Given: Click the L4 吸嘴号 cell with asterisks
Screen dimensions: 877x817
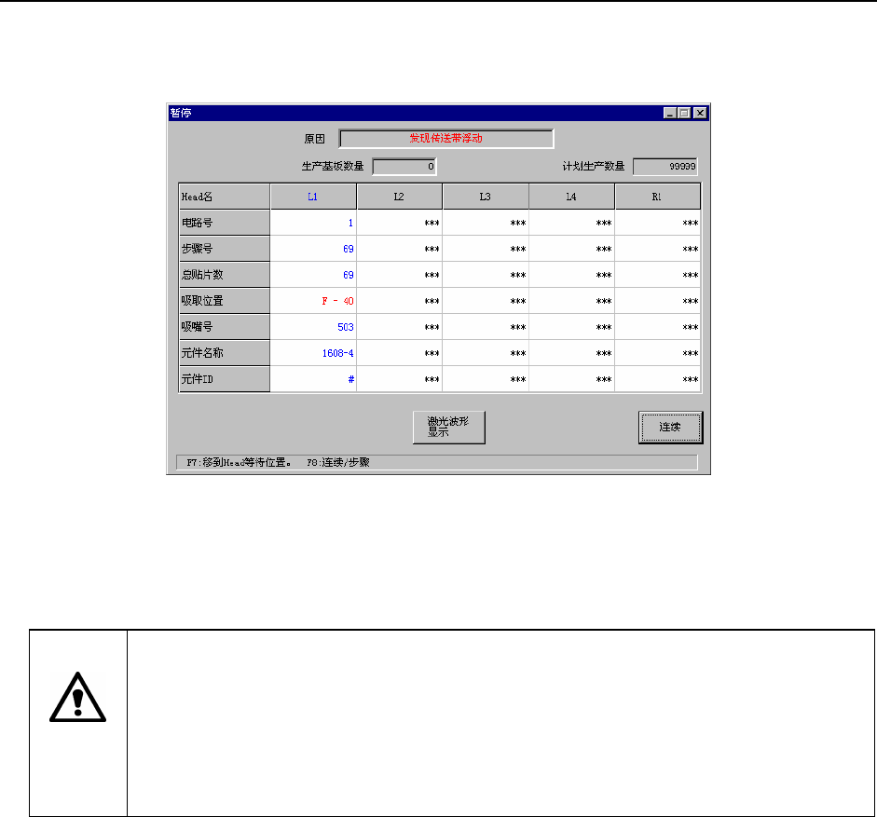Looking at the screenshot, I should tap(571, 327).
